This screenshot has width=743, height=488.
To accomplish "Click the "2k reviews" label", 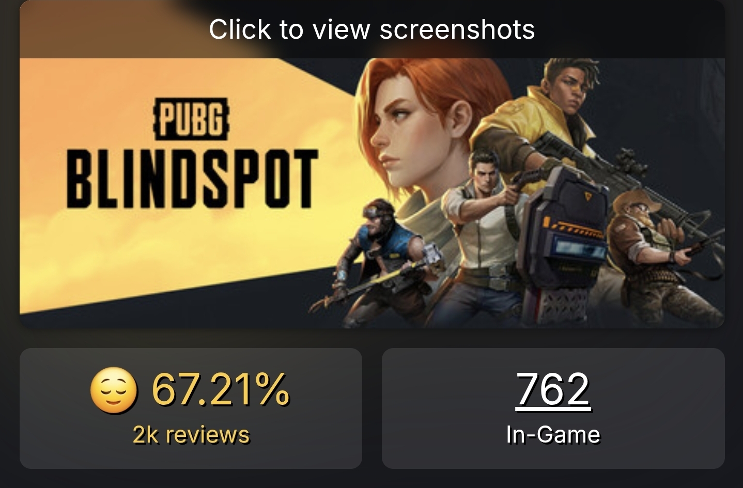I will (191, 435).
